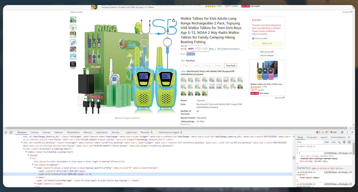Select the Event Listeners pane tab
The width and height of the screenshot is (358, 192).
point(338,137)
